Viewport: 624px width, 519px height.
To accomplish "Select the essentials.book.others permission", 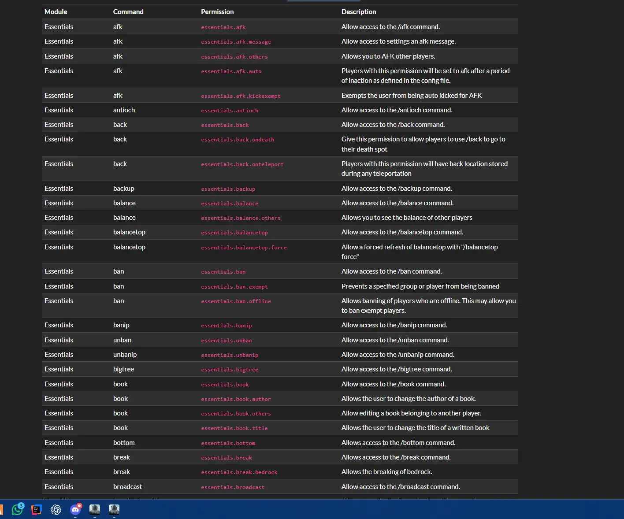I will pyautogui.click(x=236, y=414).
